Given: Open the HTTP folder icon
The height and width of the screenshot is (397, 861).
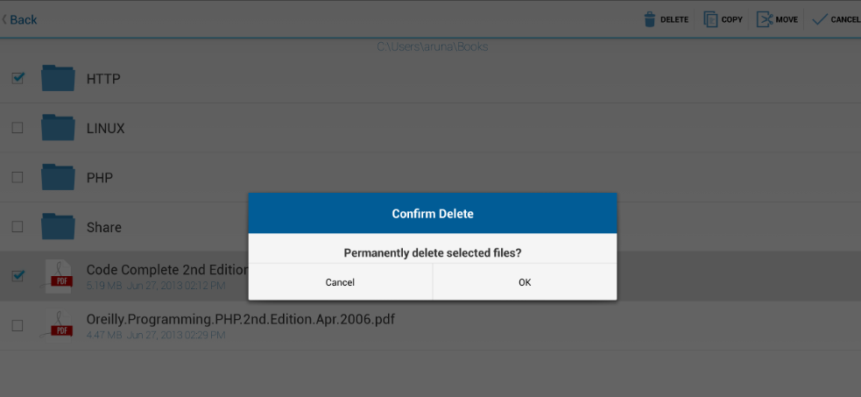Looking at the screenshot, I should click(58, 78).
